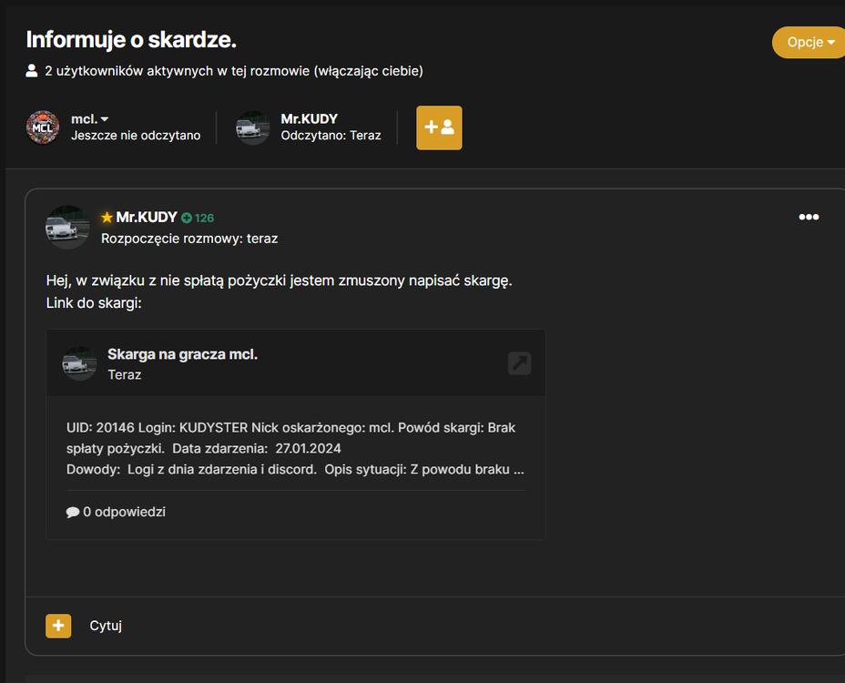Click the Teraz timestamp in the embed
The width and height of the screenshot is (845, 683).
(125, 374)
